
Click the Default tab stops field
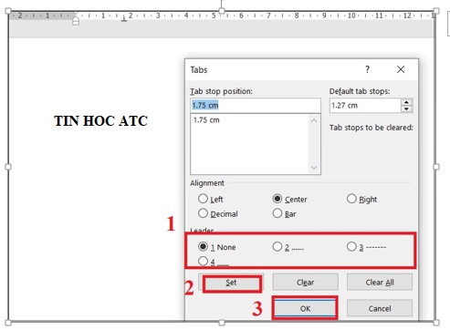point(365,106)
